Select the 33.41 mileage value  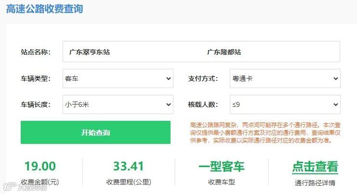coord(129,166)
